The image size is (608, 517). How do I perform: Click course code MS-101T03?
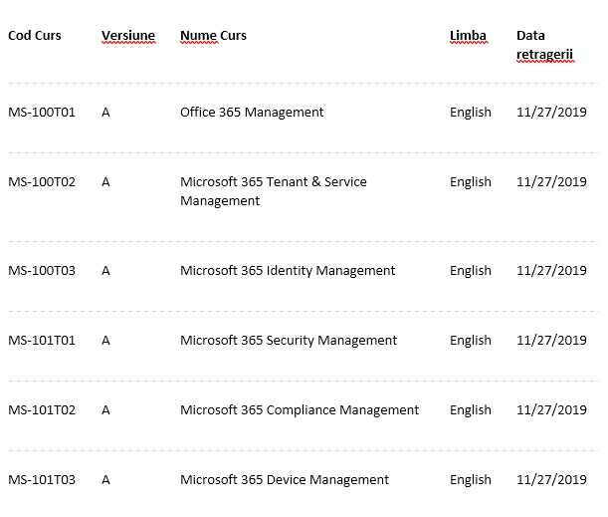42,480
